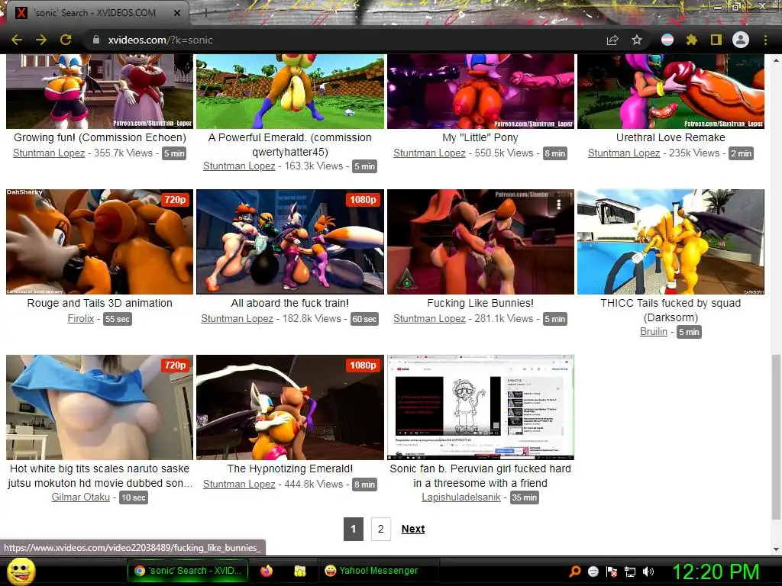
Task: Open the volume speaker tray icon
Action: 648,572
